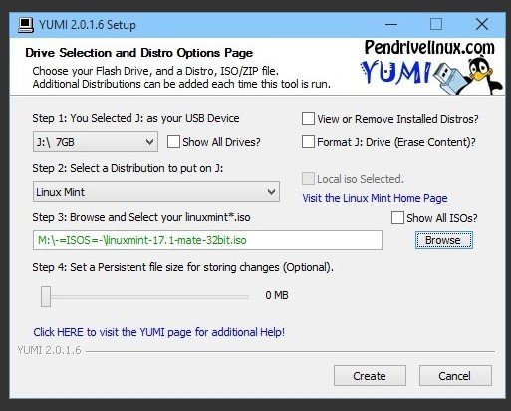Image resolution: width=511 pixels, height=411 pixels.
Task: Close the YUMI Setup window
Action: click(x=482, y=24)
